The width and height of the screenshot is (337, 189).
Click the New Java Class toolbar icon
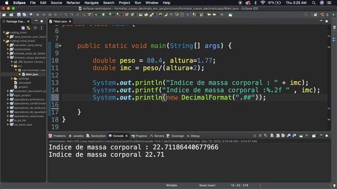(133, 15)
